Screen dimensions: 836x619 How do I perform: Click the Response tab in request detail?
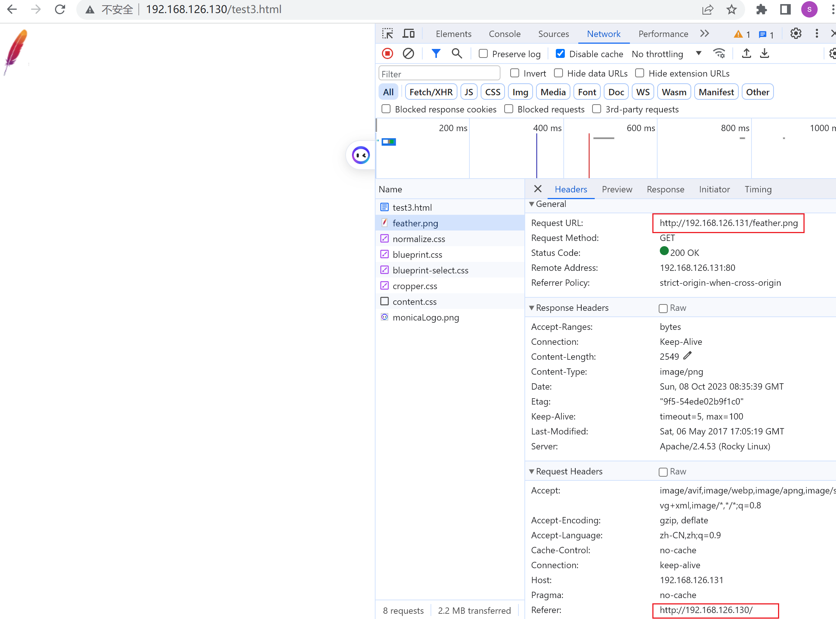[665, 189]
